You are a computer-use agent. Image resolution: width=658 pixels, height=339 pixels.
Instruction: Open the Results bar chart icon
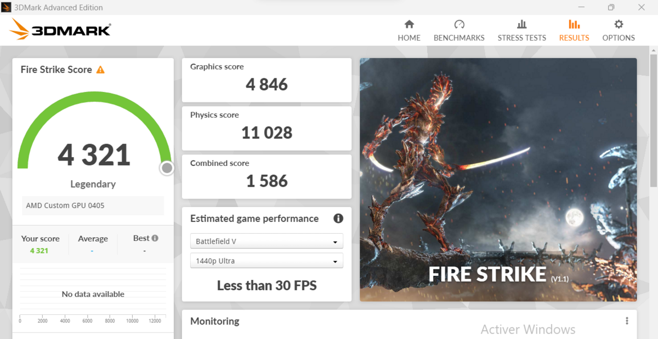pyautogui.click(x=574, y=24)
